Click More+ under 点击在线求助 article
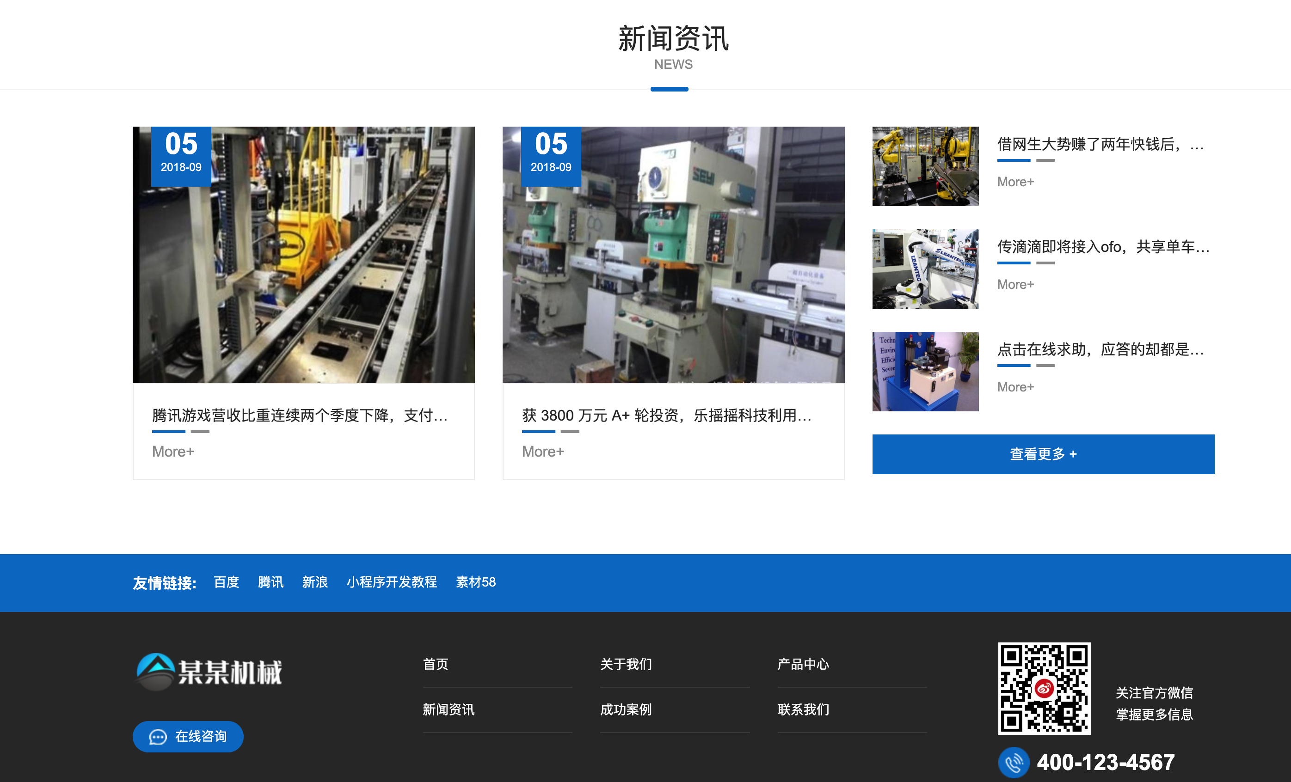 coord(1015,387)
